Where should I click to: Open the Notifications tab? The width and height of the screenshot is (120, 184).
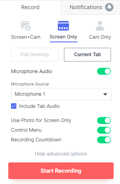[90, 7]
